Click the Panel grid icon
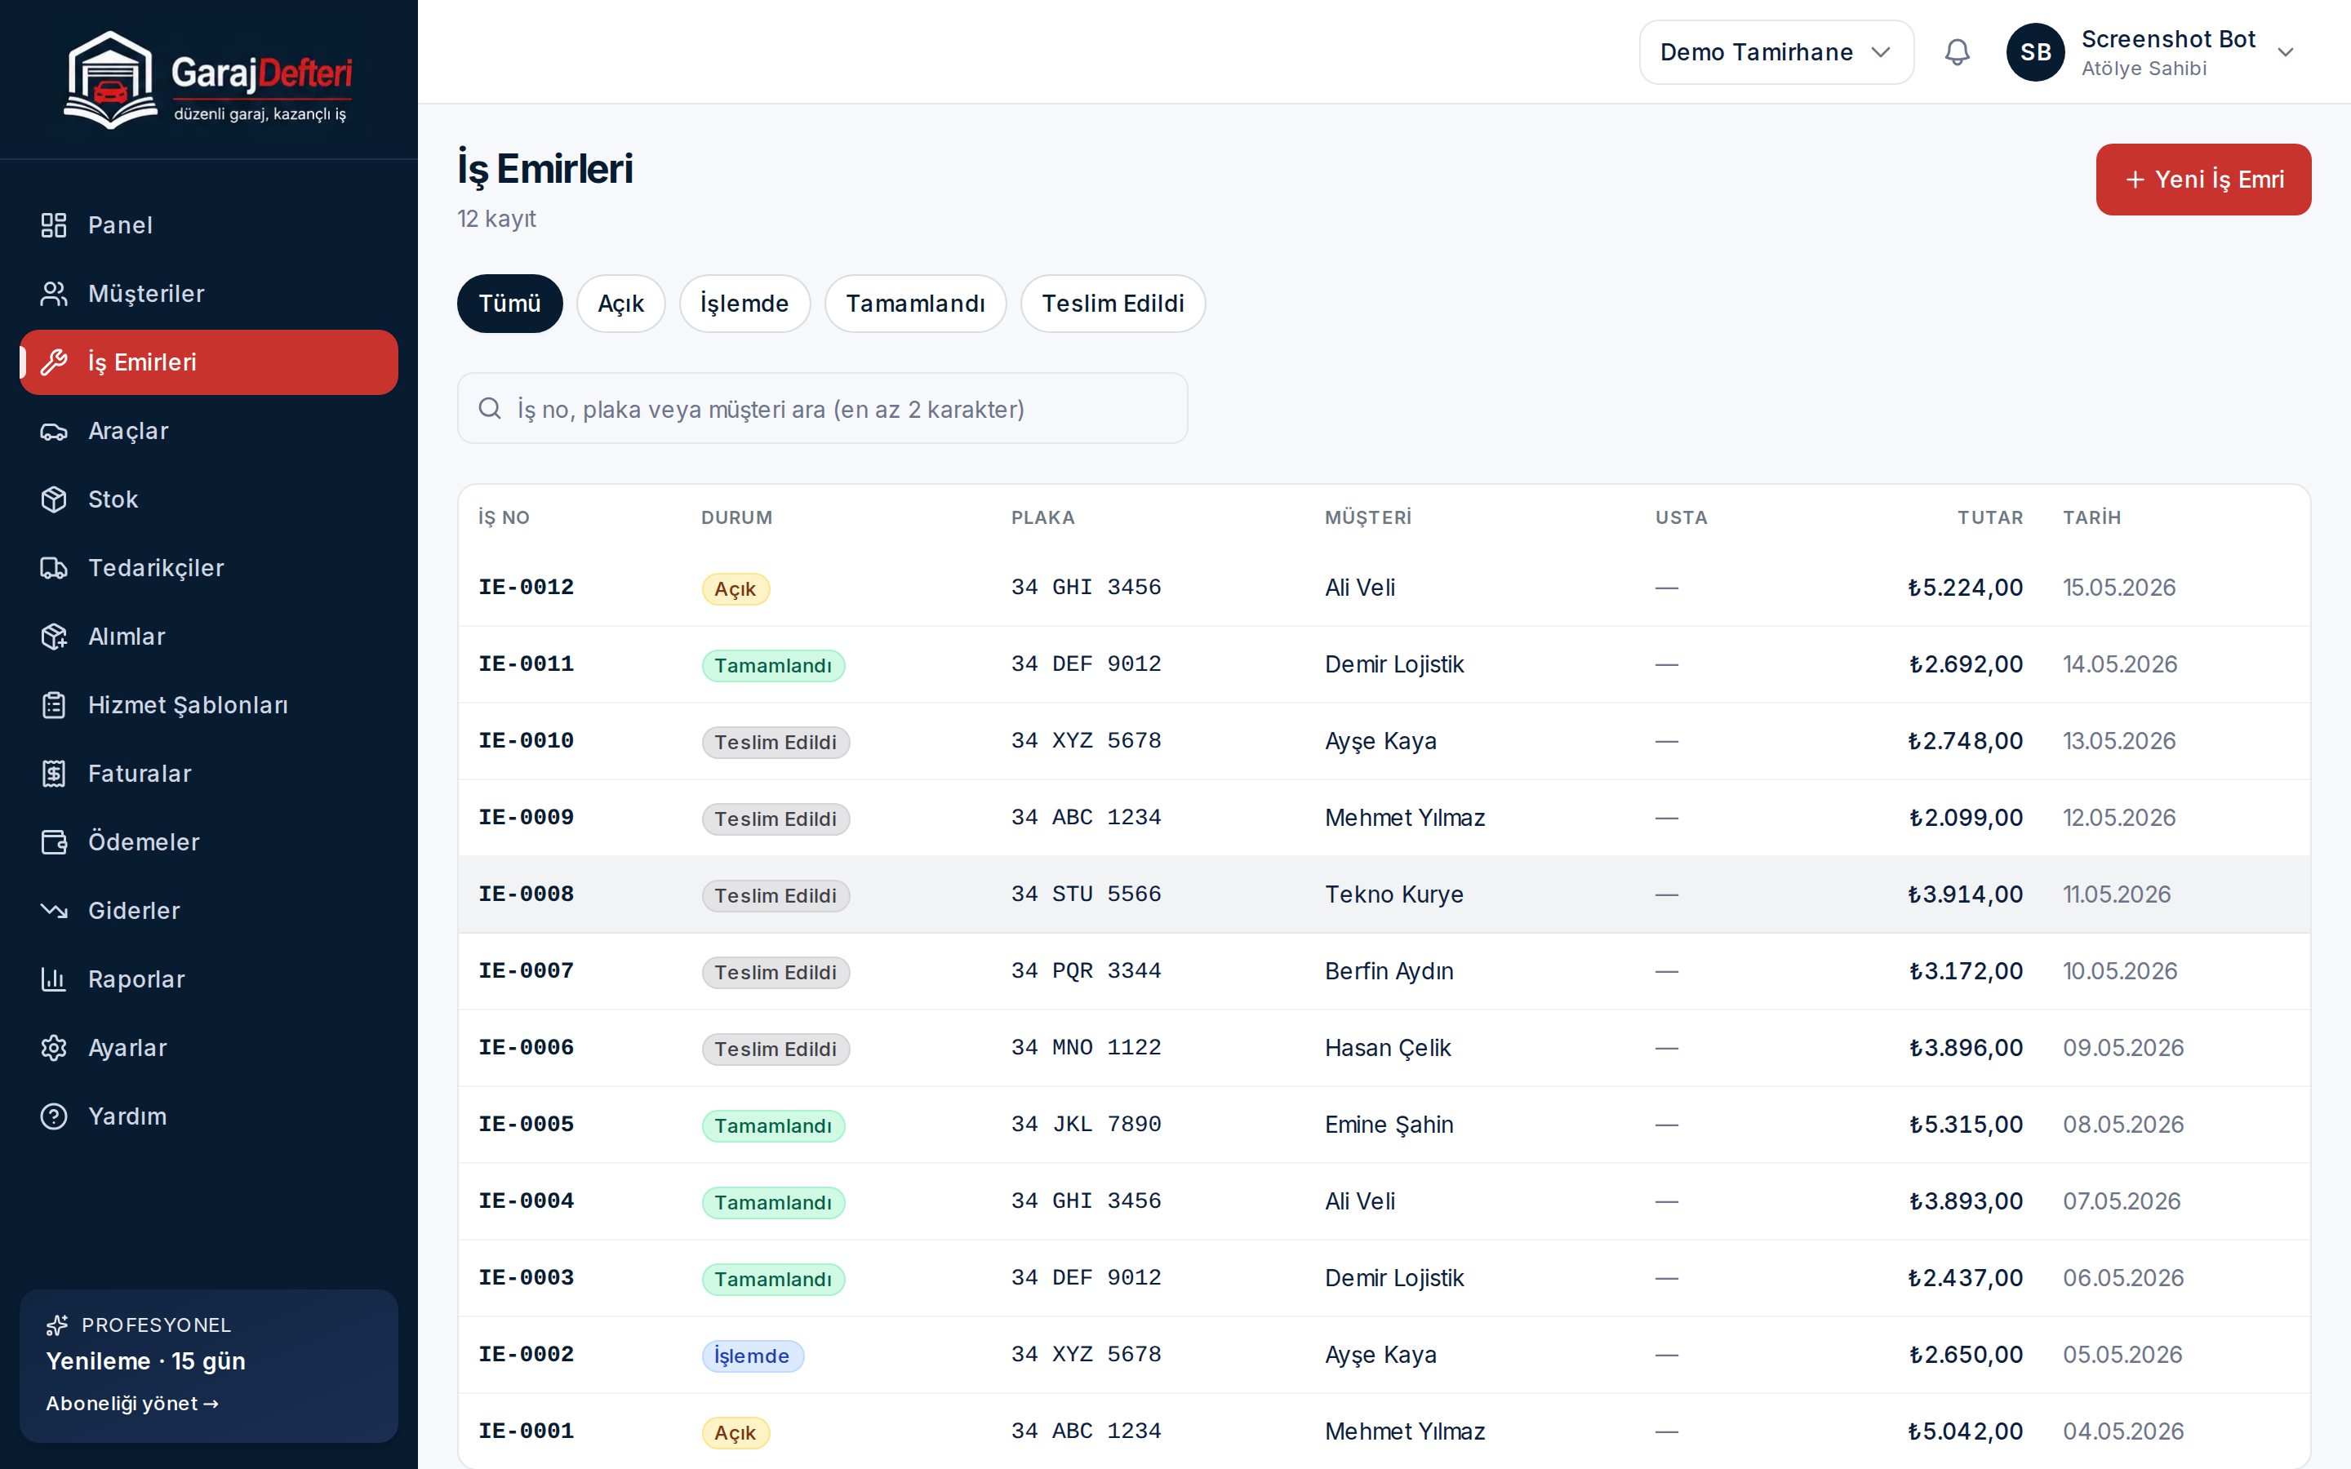Screen dimensions: 2351x1469 pyautogui.click(x=53, y=225)
